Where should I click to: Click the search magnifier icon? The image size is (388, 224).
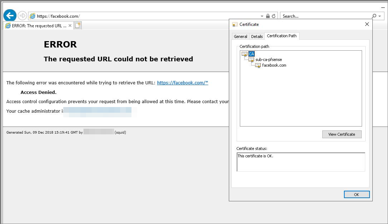coord(374,16)
